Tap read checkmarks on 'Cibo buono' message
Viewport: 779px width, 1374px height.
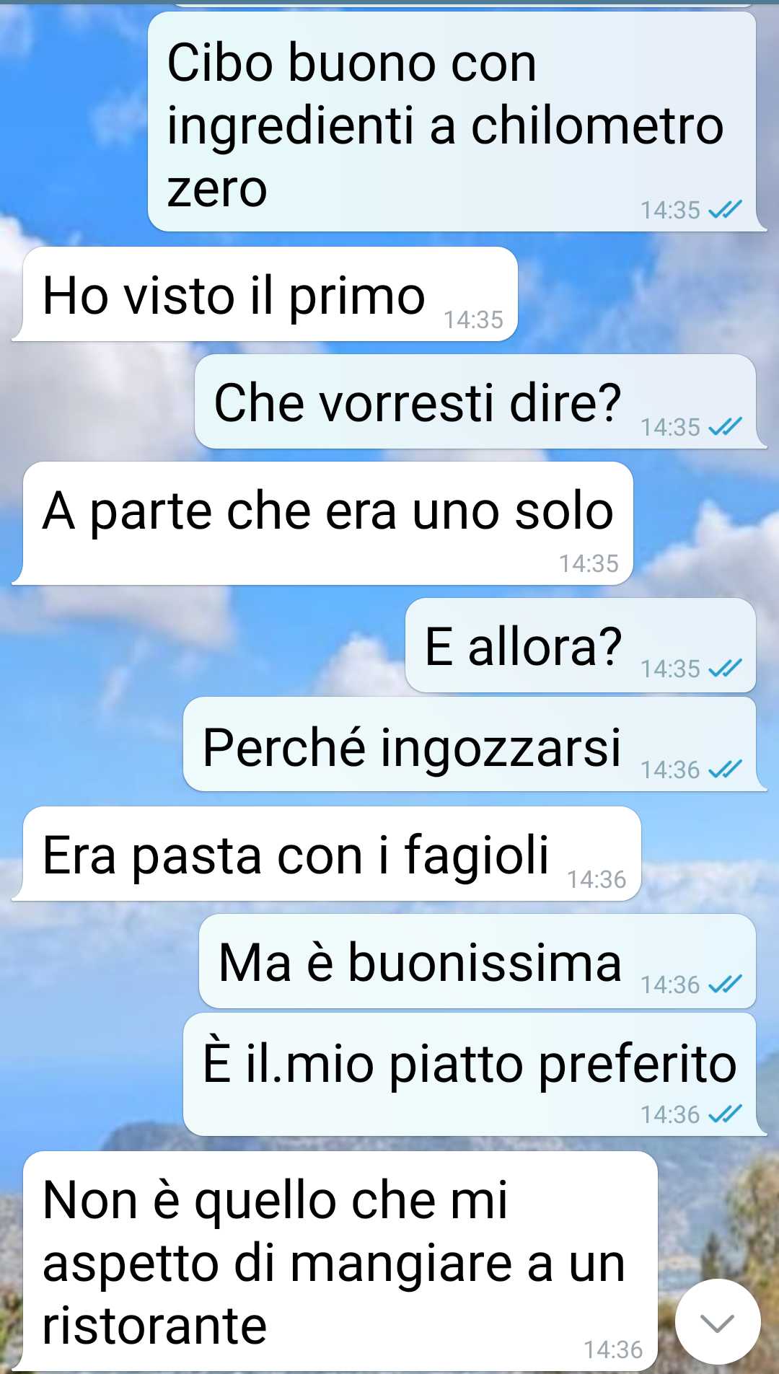pyautogui.click(x=724, y=210)
